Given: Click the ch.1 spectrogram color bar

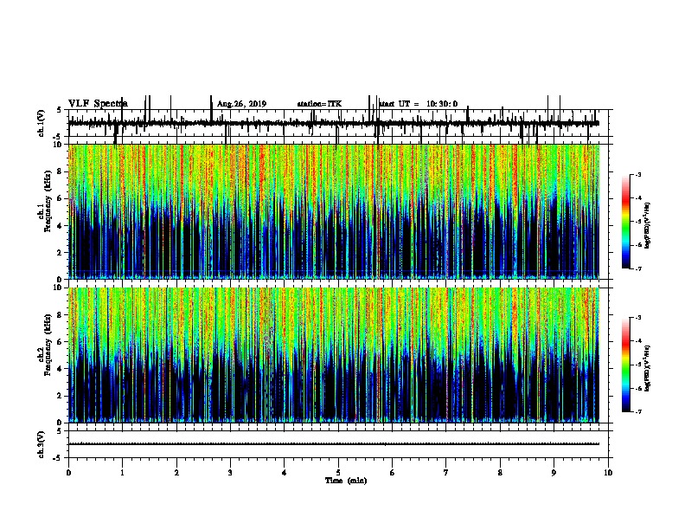Looking at the screenshot, I should click(x=625, y=222).
